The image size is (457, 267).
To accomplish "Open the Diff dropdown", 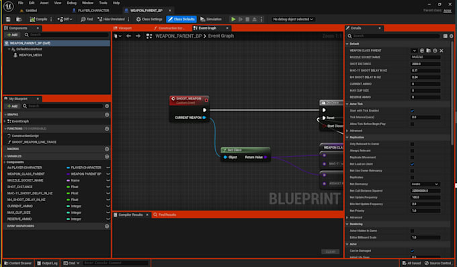I will coord(65,20).
